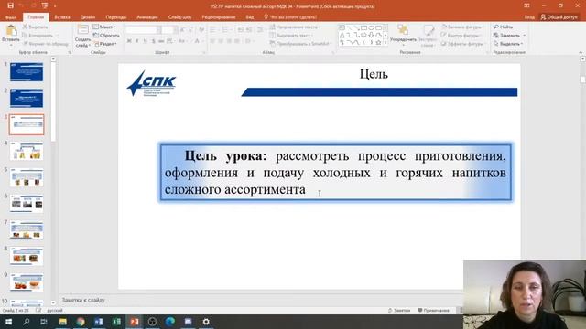Screen dimensions: 586x329
Task: Open Settings gear on taskbar
Action: [x=206, y=321]
